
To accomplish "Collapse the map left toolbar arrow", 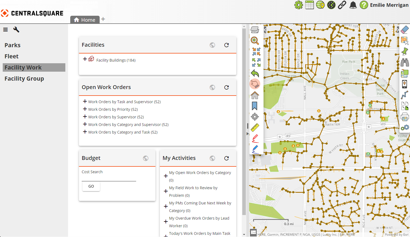I will [265, 30].
